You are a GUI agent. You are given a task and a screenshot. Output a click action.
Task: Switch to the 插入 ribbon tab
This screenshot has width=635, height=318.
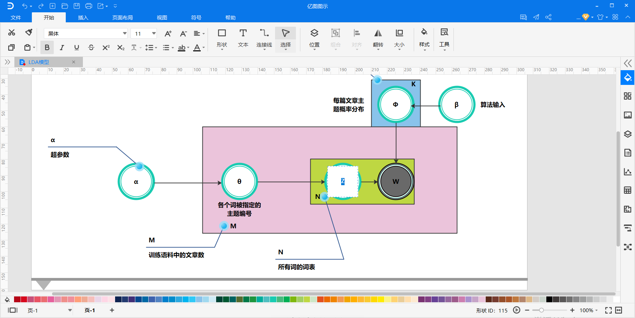pyautogui.click(x=83, y=17)
